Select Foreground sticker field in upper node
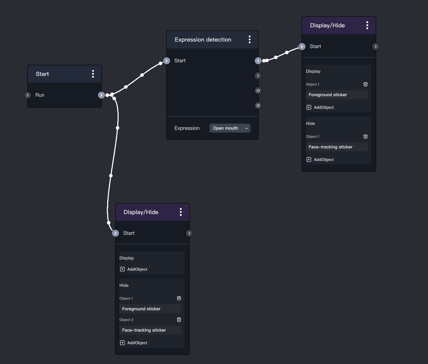Screen dimensions: 428x364 [337, 95]
